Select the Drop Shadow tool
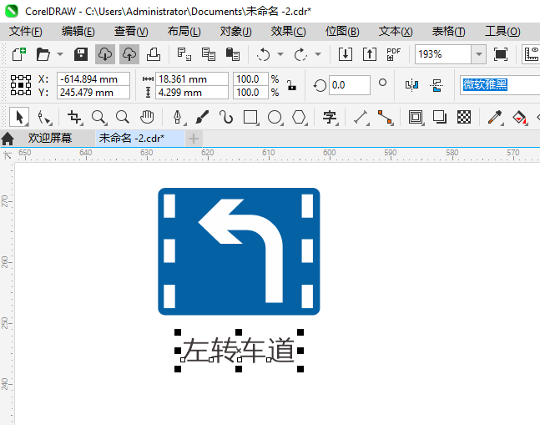 point(440,117)
